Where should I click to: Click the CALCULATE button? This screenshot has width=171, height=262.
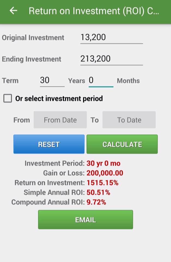pos(122,144)
